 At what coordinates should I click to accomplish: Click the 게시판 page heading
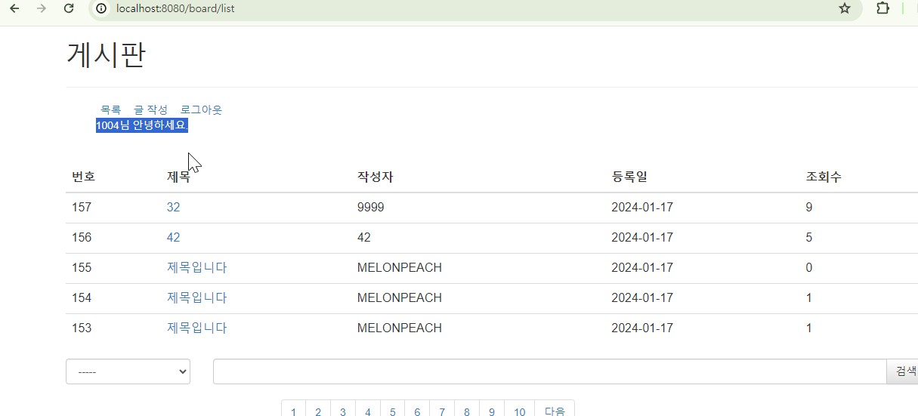[106, 55]
